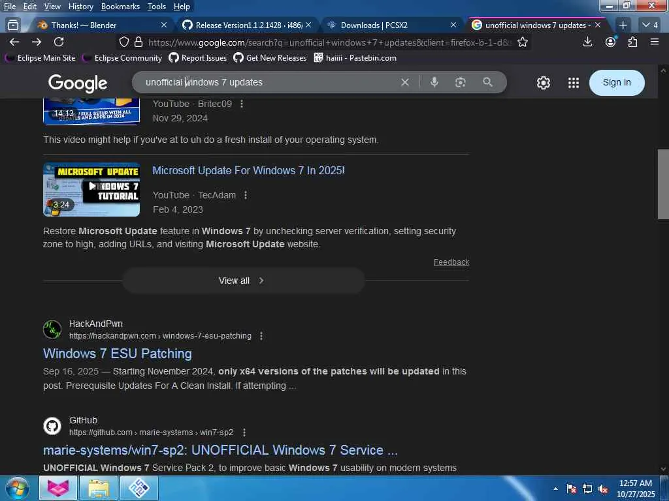Screen dimensions: 669x501
Task: Click the site padlock icon
Action: [x=139, y=42]
